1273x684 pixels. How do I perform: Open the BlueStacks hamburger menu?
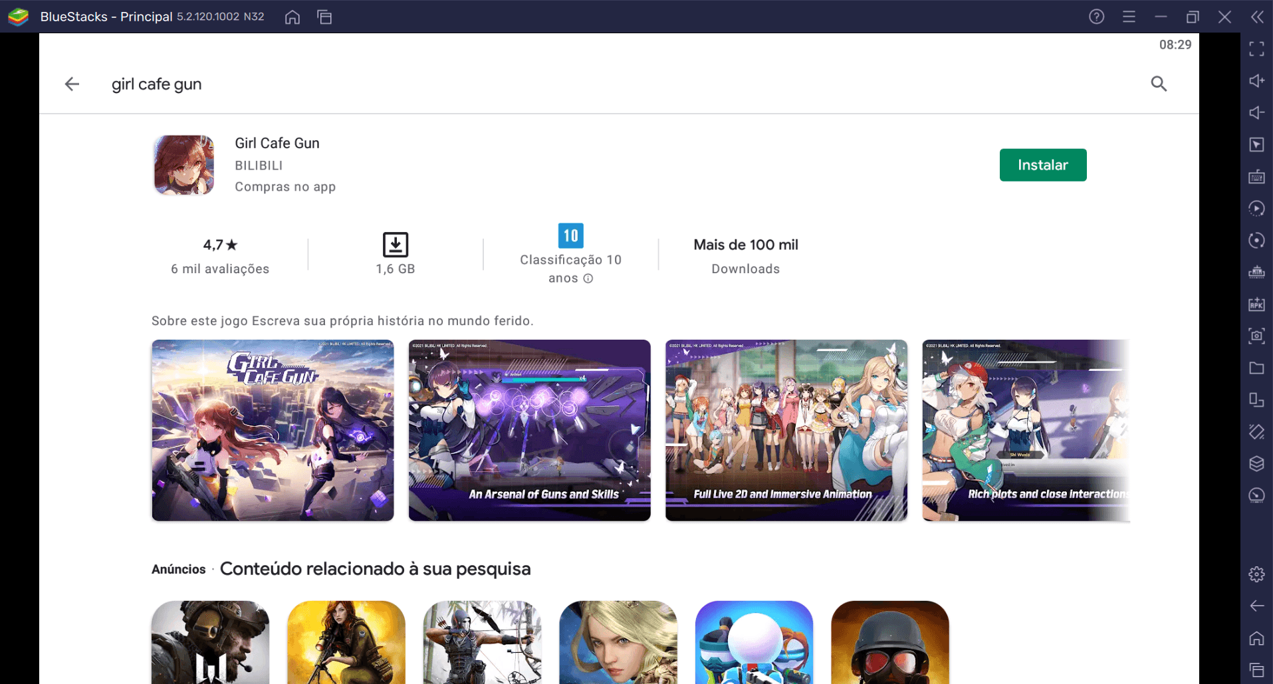point(1129,17)
